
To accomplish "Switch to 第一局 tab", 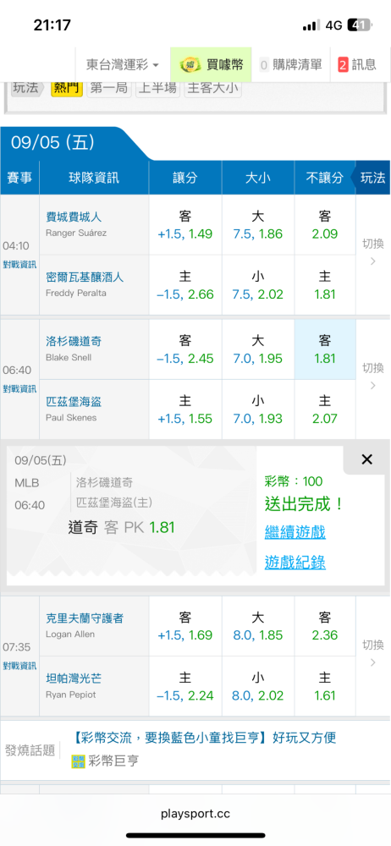I will click(x=110, y=89).
